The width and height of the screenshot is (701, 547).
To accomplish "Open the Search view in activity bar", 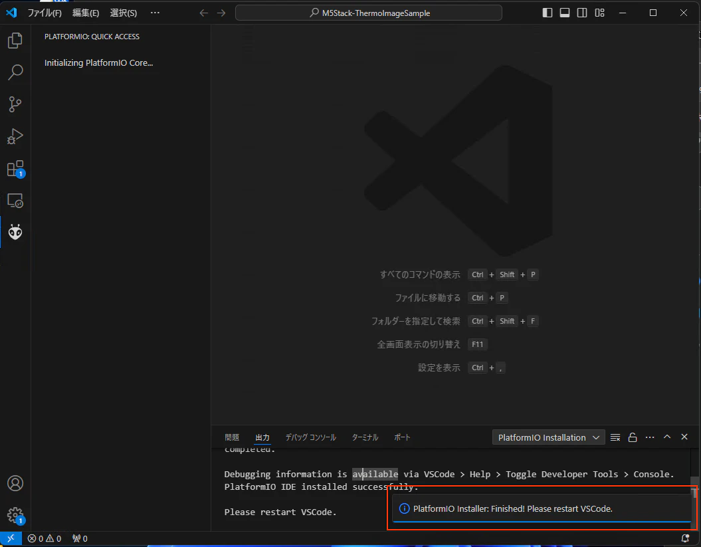I will pyautogui.click(x=15, y=72).
